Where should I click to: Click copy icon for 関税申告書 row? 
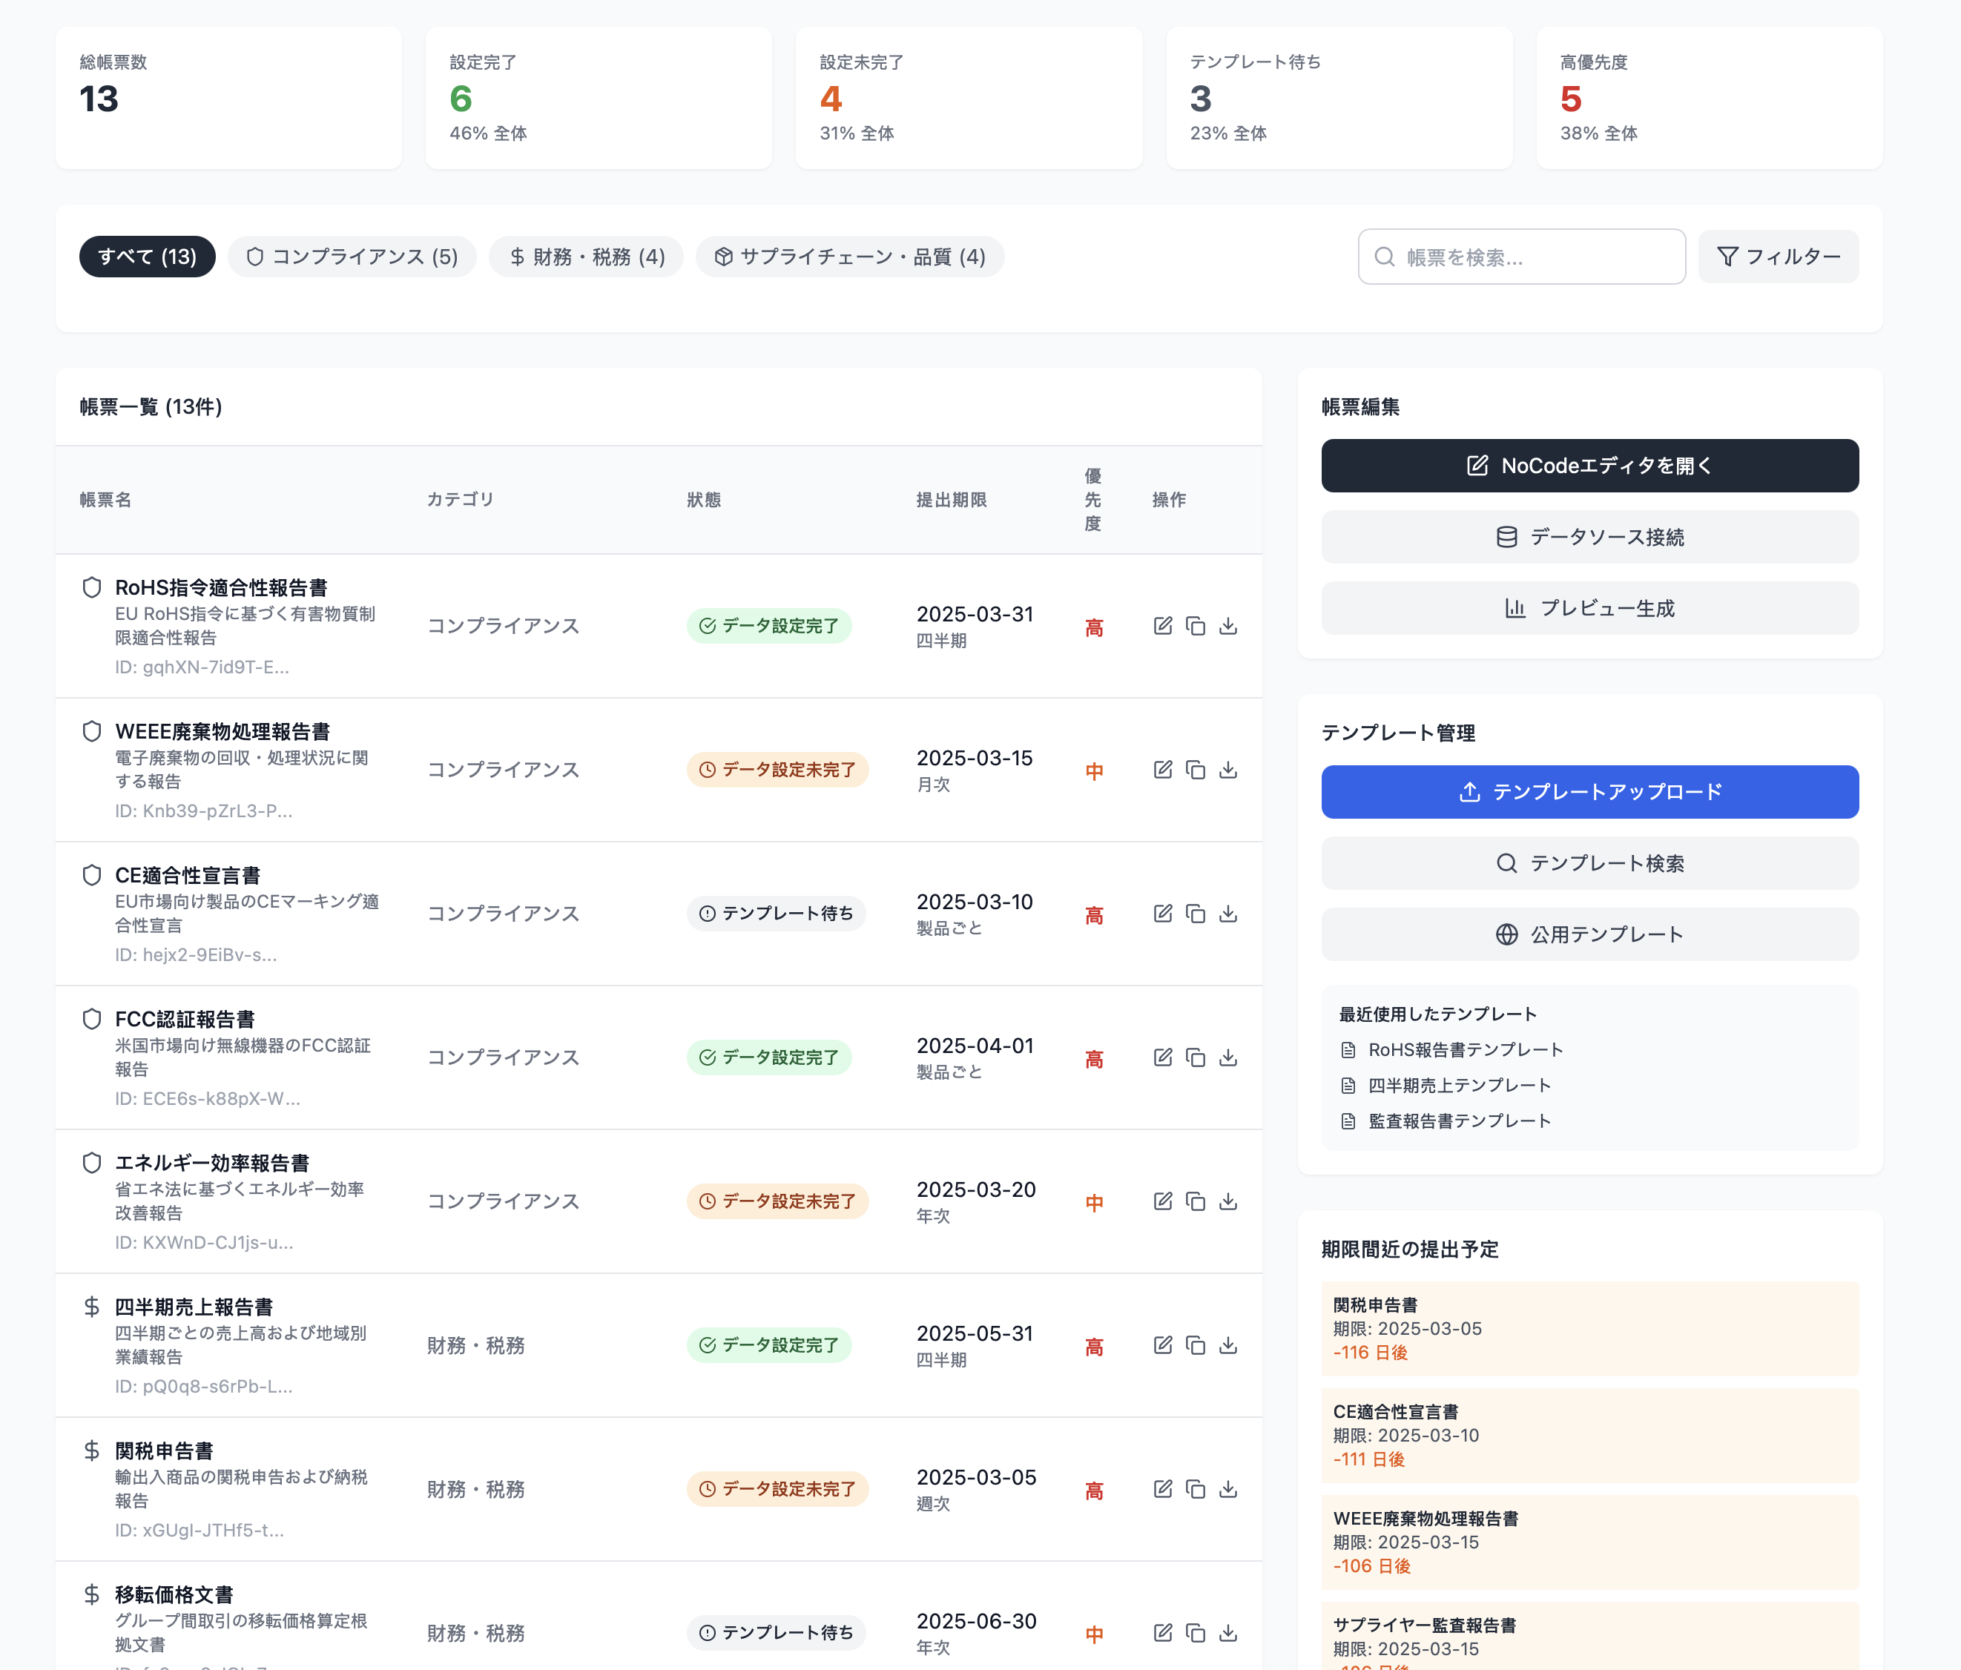click(x=1196, y=1488)
